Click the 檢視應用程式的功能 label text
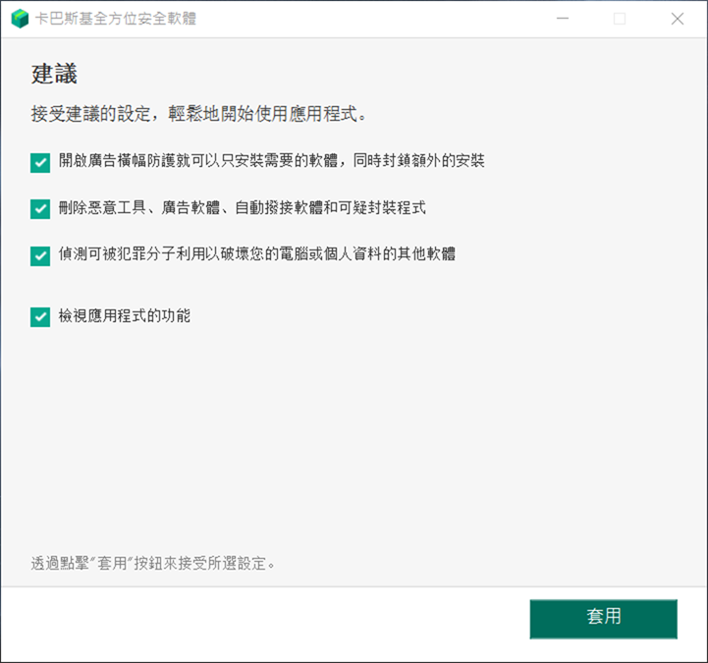Screen dimensions: 708x663 coord(124,316)
